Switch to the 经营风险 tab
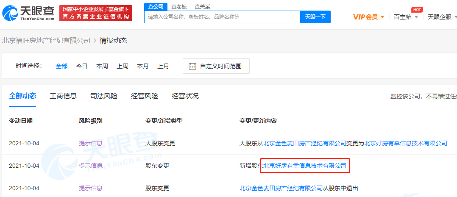Viewport: 457px width, 197px height. click(x=145, y=96)
